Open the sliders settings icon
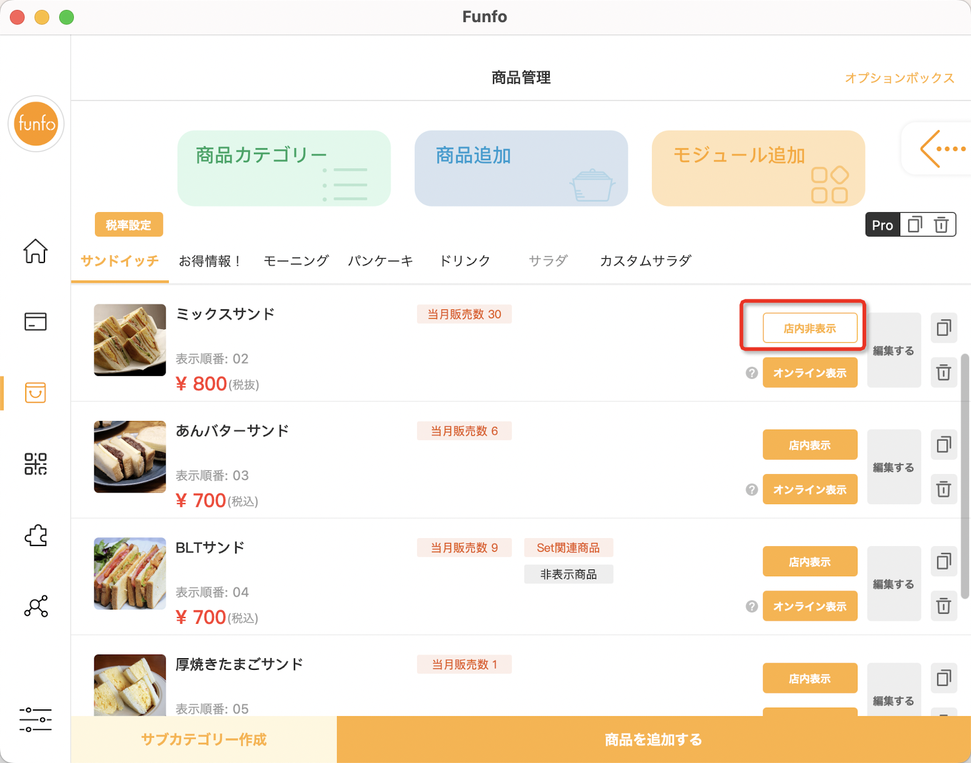 click(x=35, y=719)
